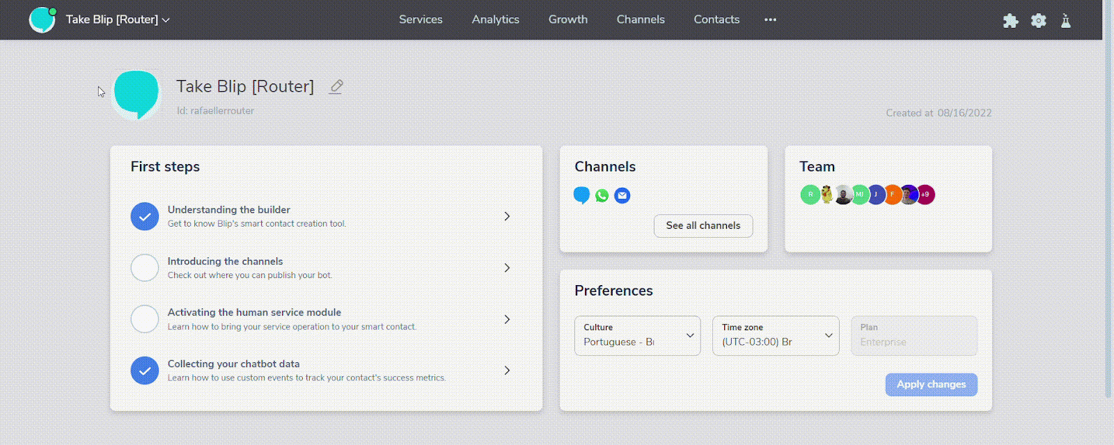Toggle the 'Understanding the builder' check circle
Viewport: 1114px width, 445px height.
tap(145, 216)
